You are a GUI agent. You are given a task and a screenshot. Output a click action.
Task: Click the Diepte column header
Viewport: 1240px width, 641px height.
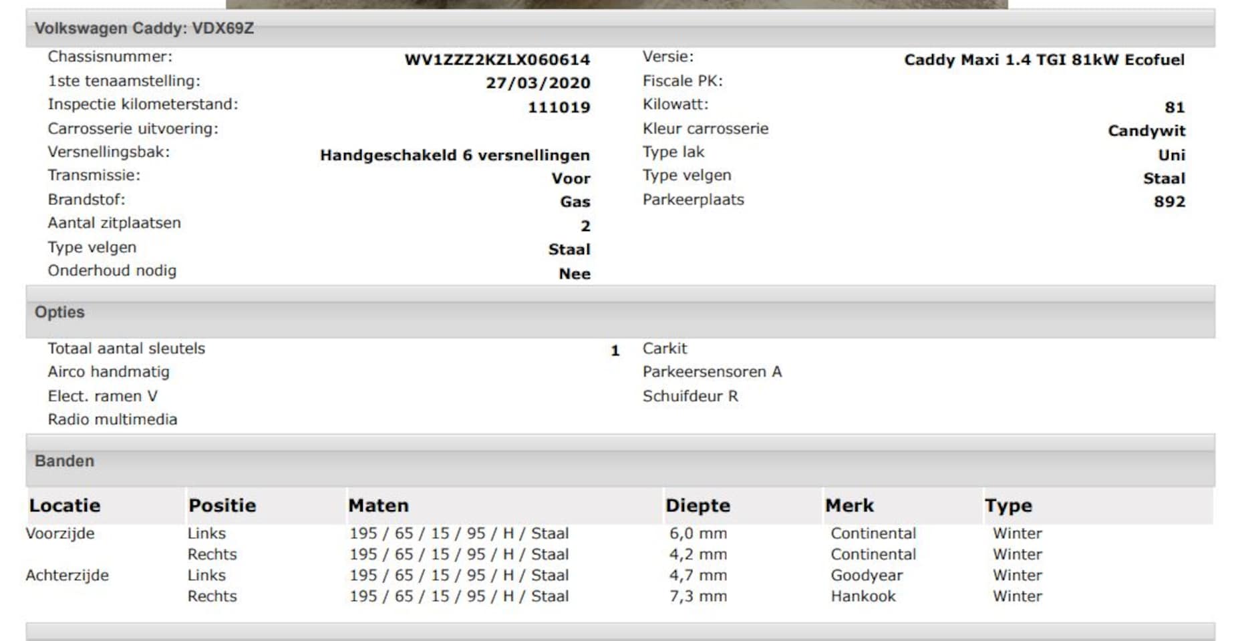tap(697, 505)
